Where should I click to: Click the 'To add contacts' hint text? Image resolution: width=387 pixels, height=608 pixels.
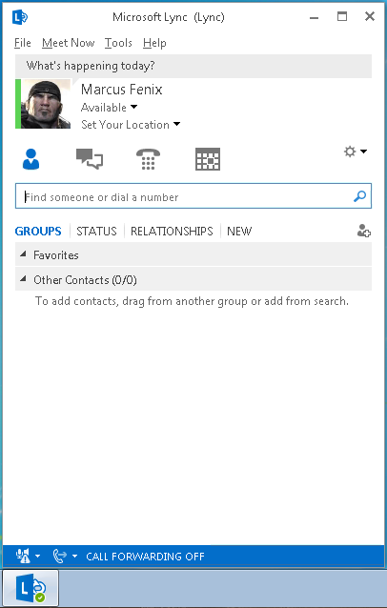[x=192, y=301]
